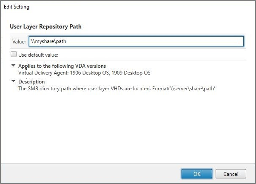This screenshot has width=256, height=184.
Task: Collapse the Applies to VDA versions triangle
Action: [14, 66]
